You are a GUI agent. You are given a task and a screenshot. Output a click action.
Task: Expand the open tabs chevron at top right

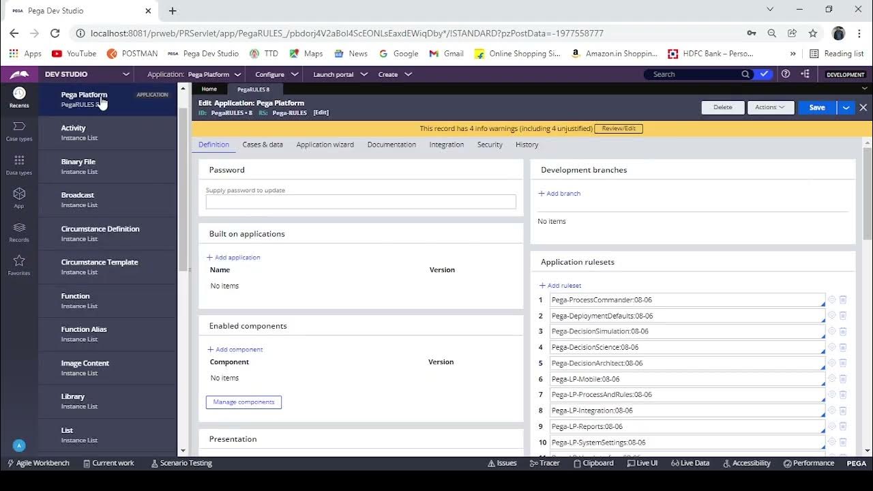864,89
